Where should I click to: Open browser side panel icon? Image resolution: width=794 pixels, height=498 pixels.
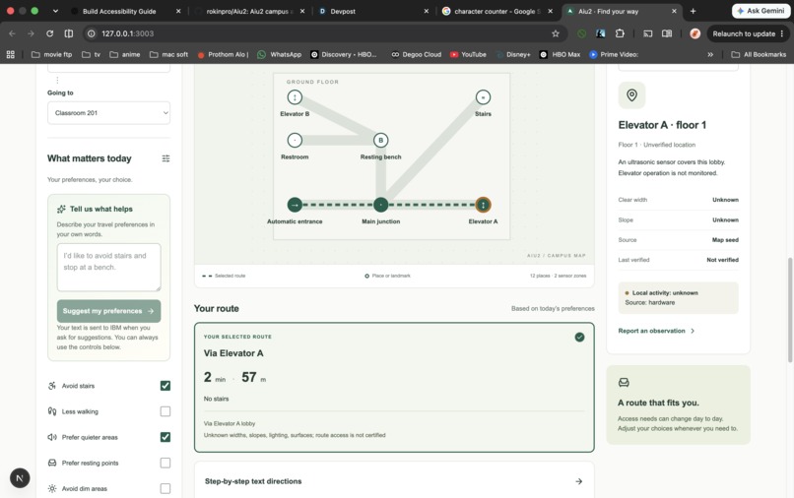[667, 33]
